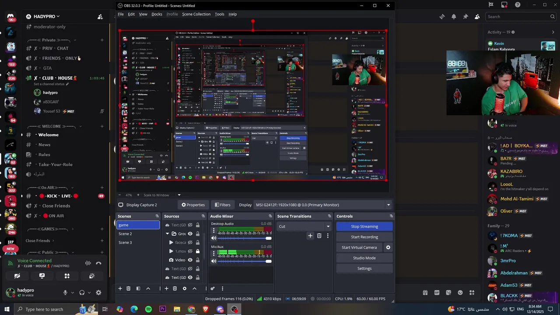The height and width of the screenshot is (315, 560).
Task: Open virtual camera settings gear
Action: tap(388, 247)
